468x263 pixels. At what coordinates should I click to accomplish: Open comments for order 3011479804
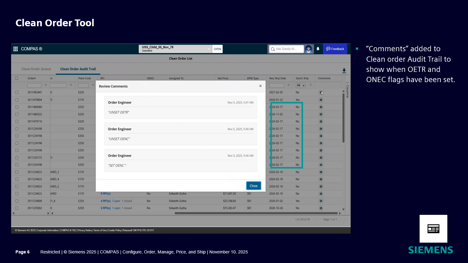[321, 100]
